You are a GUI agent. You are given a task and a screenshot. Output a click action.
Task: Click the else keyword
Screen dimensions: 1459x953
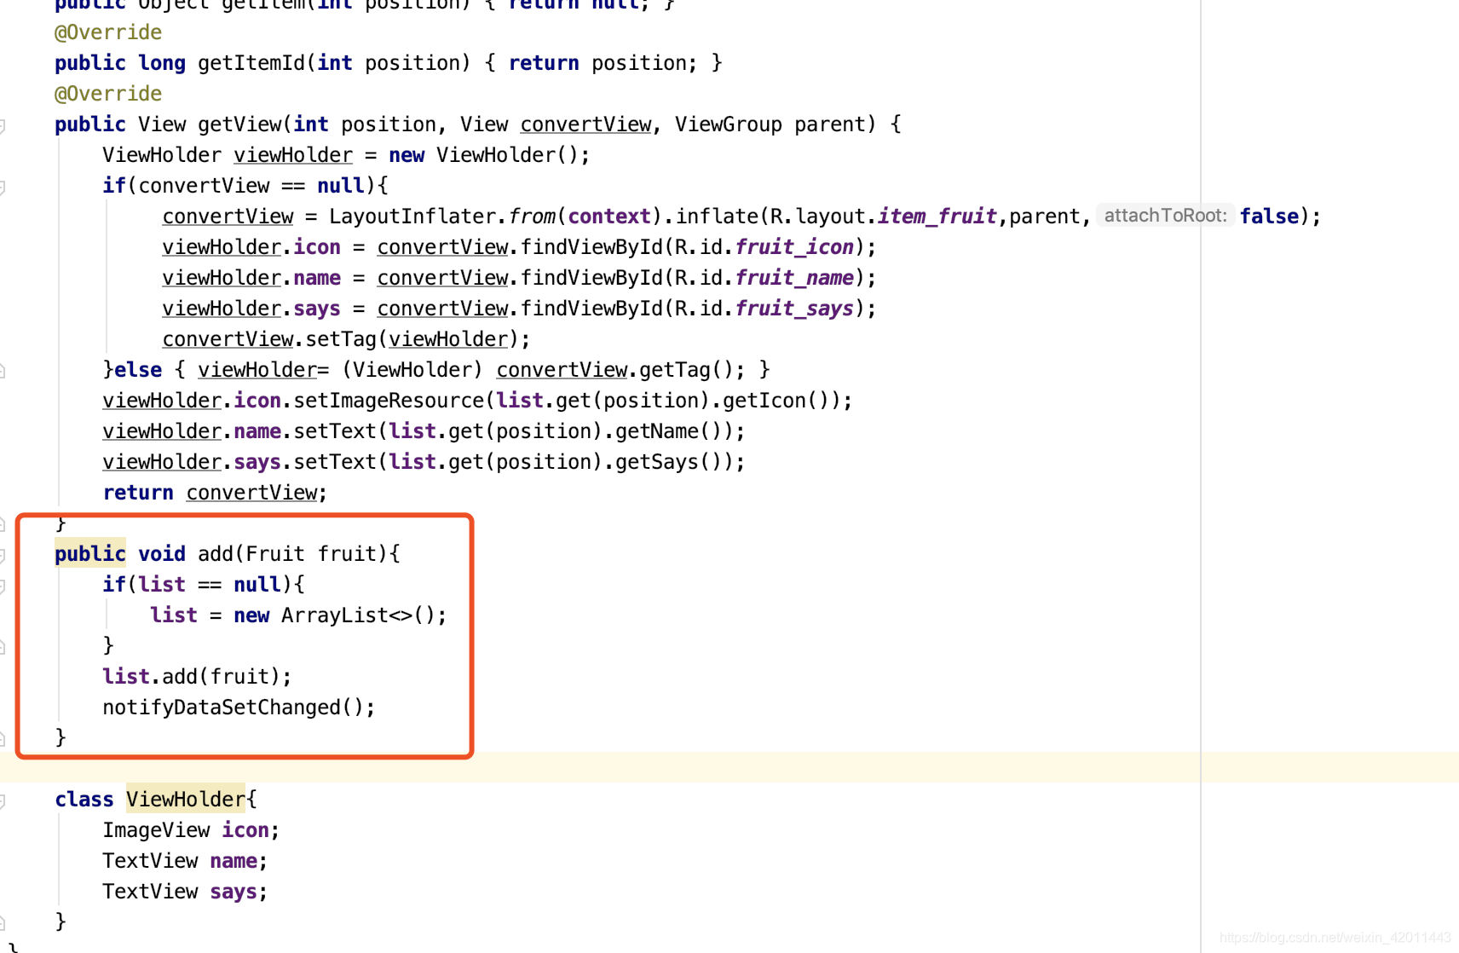click(x=138, y=370)
